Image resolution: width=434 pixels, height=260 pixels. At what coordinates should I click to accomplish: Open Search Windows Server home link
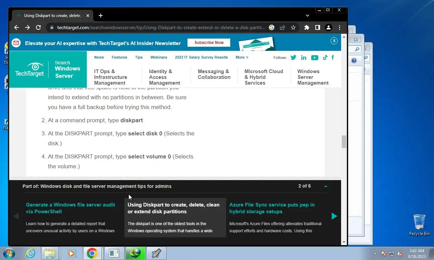tap(67, 69)
